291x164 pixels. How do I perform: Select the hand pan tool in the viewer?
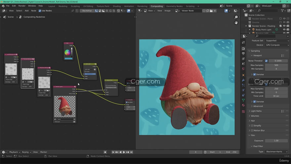tap(236, 23)
